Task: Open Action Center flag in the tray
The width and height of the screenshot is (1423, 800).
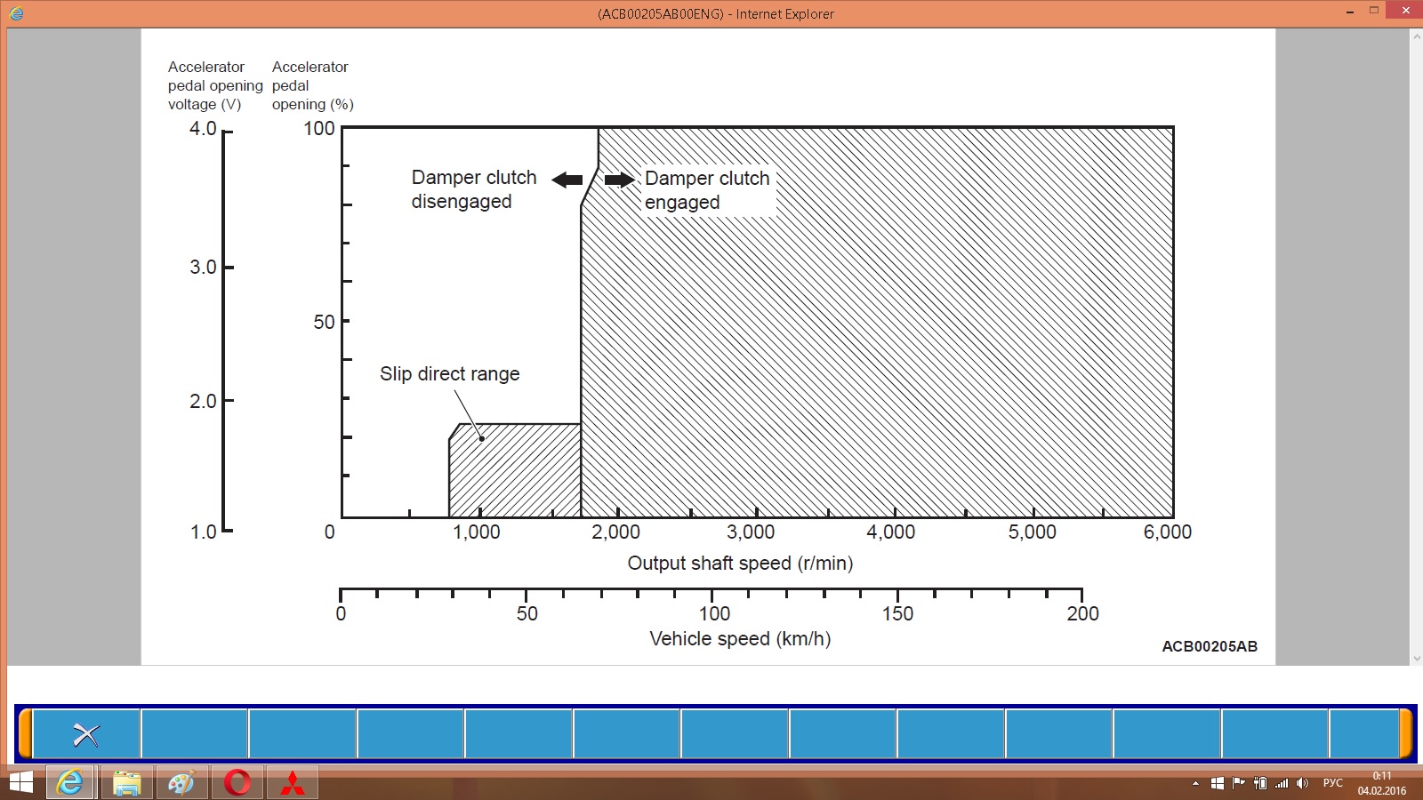Action: click(1238, 783)
